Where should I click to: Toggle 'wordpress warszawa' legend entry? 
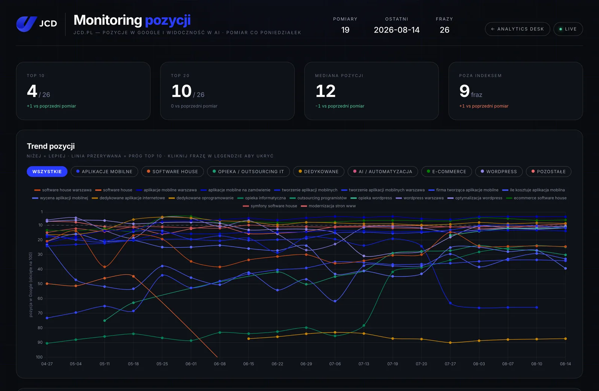click(x=420, y=198)
